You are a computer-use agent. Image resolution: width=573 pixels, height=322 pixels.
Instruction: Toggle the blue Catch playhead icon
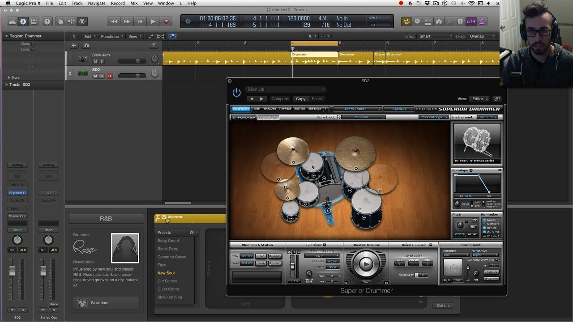click(173, 37)
